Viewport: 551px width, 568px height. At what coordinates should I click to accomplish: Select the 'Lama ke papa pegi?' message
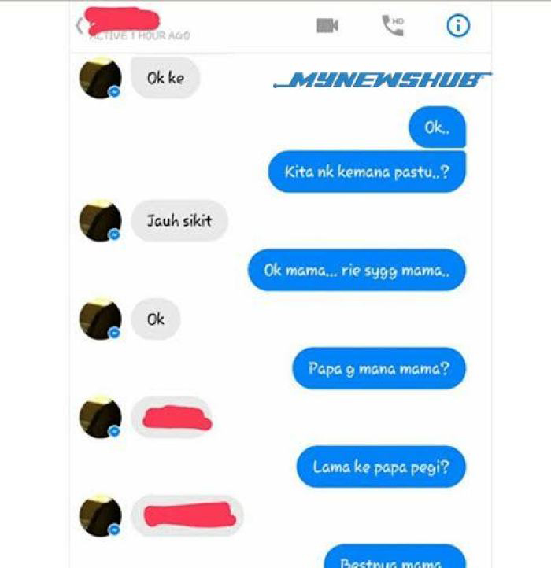tap(381, 467)
